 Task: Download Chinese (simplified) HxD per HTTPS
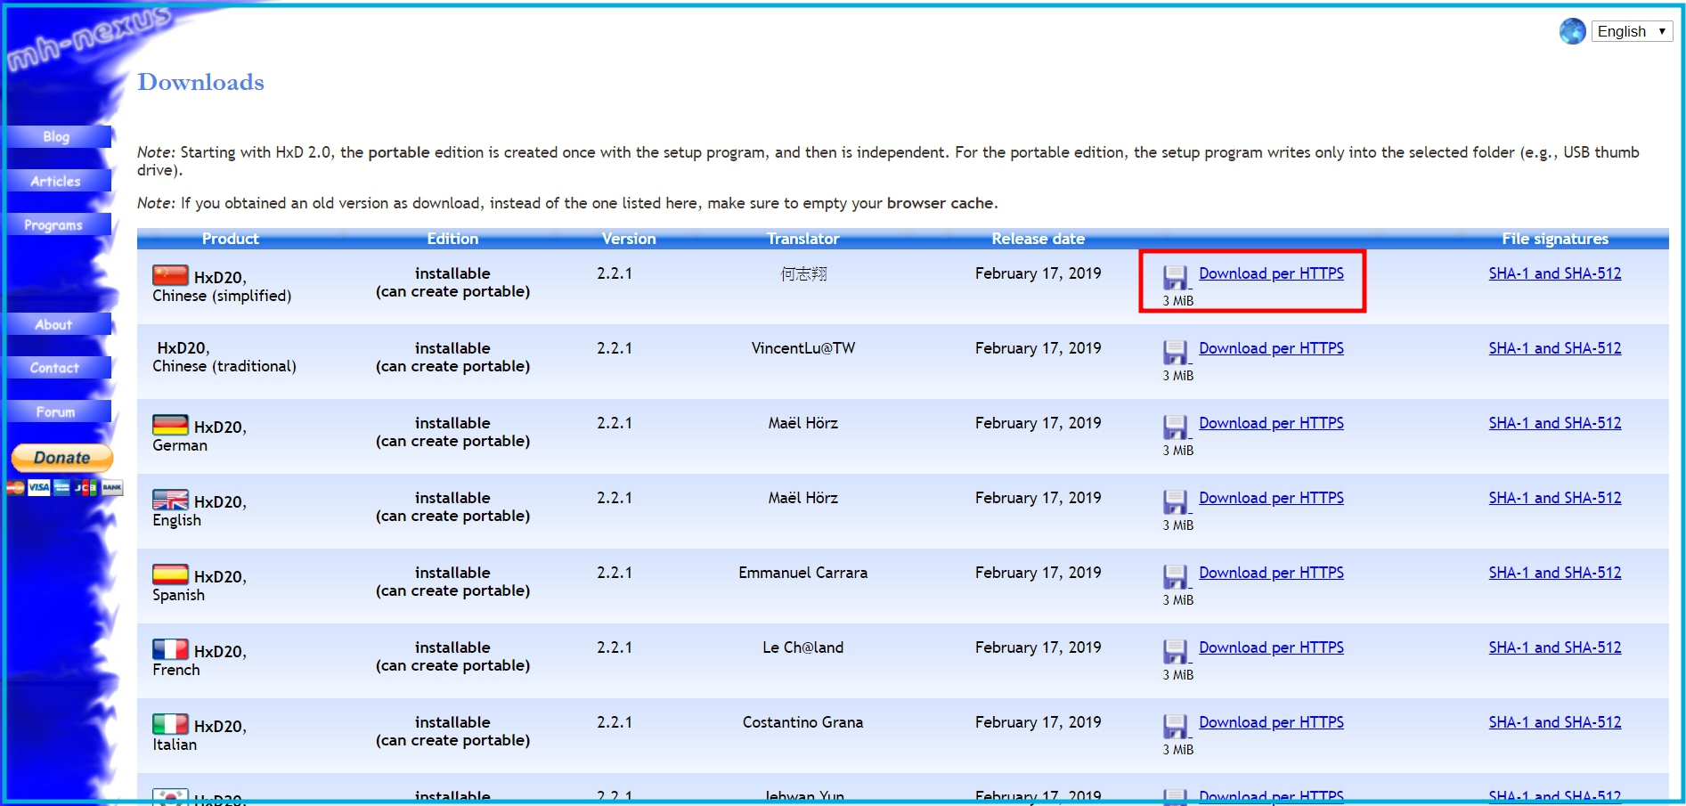point(1271,273)
